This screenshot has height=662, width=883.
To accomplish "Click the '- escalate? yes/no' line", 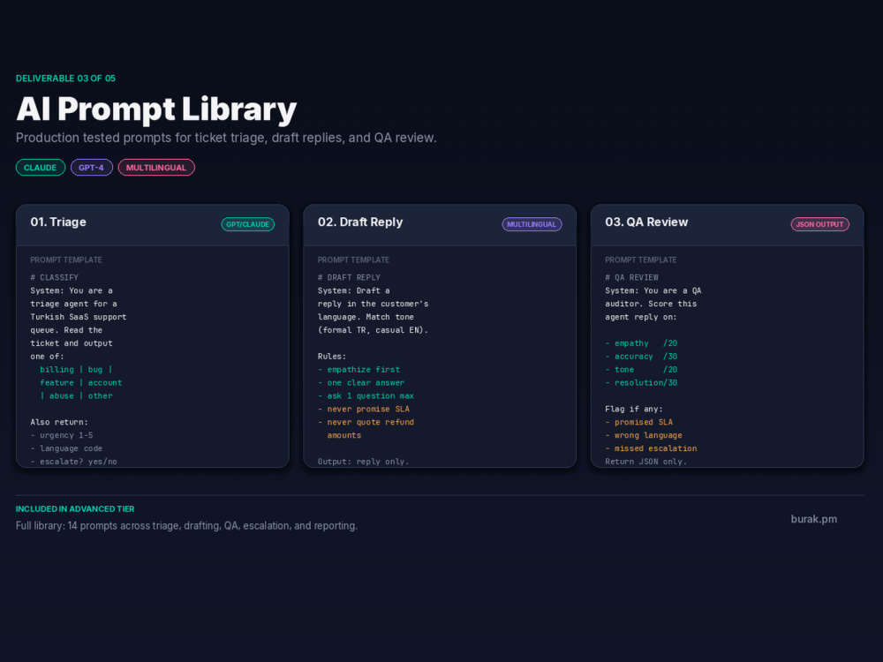I will pos(74,462).
